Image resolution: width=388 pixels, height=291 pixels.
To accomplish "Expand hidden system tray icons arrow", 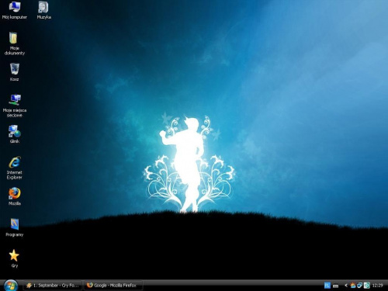I will point(346,286).
